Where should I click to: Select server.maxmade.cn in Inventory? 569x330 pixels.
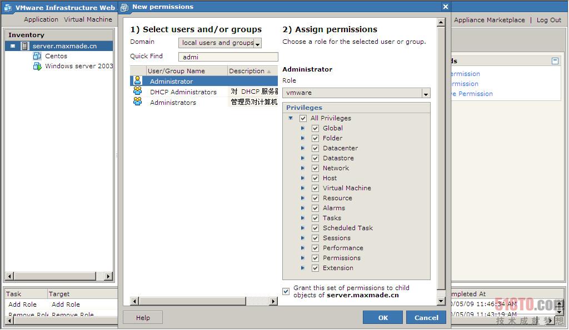pyautogui.click(x=64, y=46)
